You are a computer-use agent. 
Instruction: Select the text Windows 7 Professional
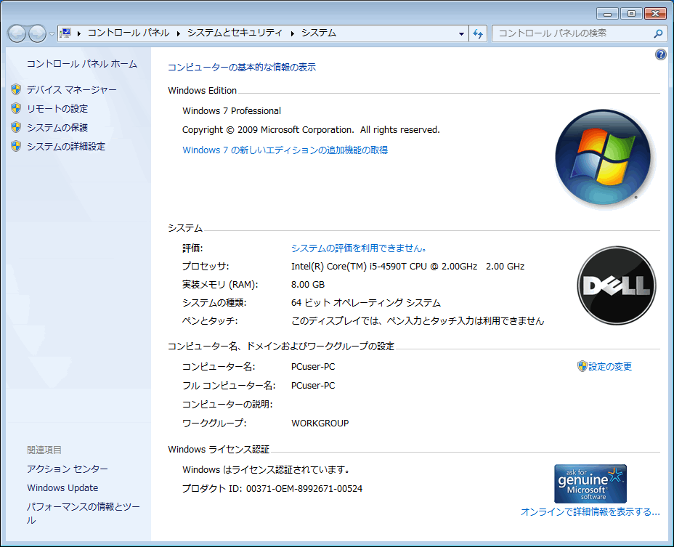(x=232, y=111)
